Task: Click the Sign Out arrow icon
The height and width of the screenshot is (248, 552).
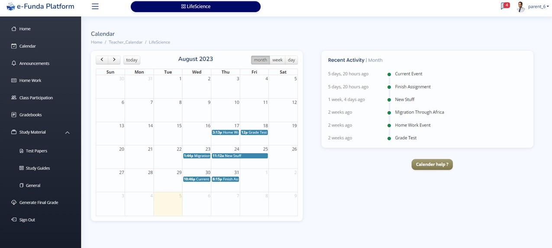Action: [x=14, y=220]
